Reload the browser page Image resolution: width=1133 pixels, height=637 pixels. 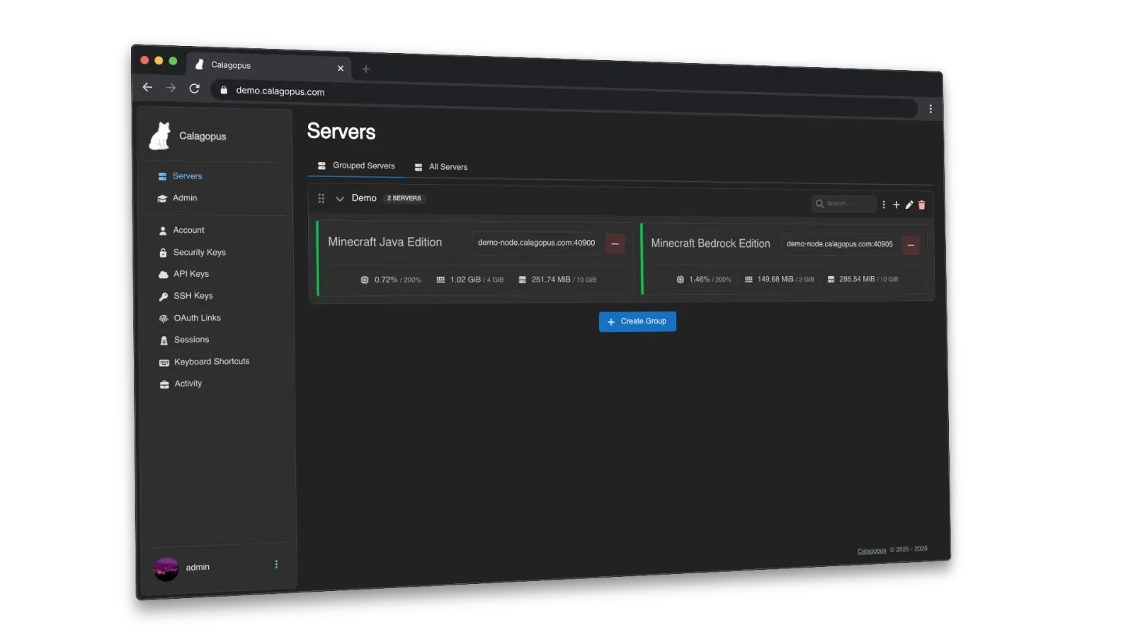pos(194,88)
